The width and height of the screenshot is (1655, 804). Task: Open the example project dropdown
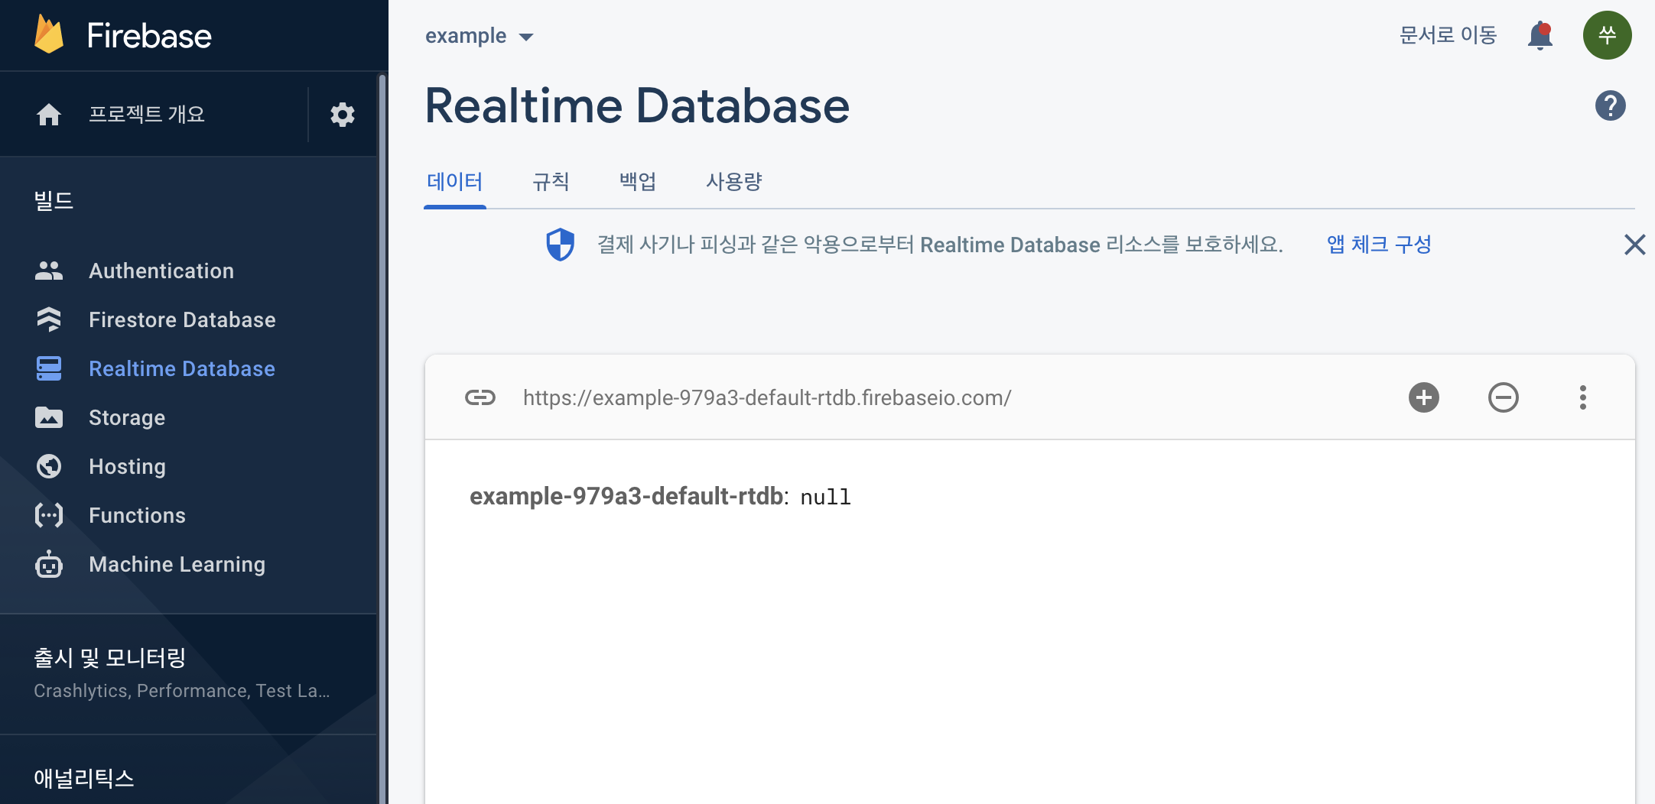click(x=479, y=36)
